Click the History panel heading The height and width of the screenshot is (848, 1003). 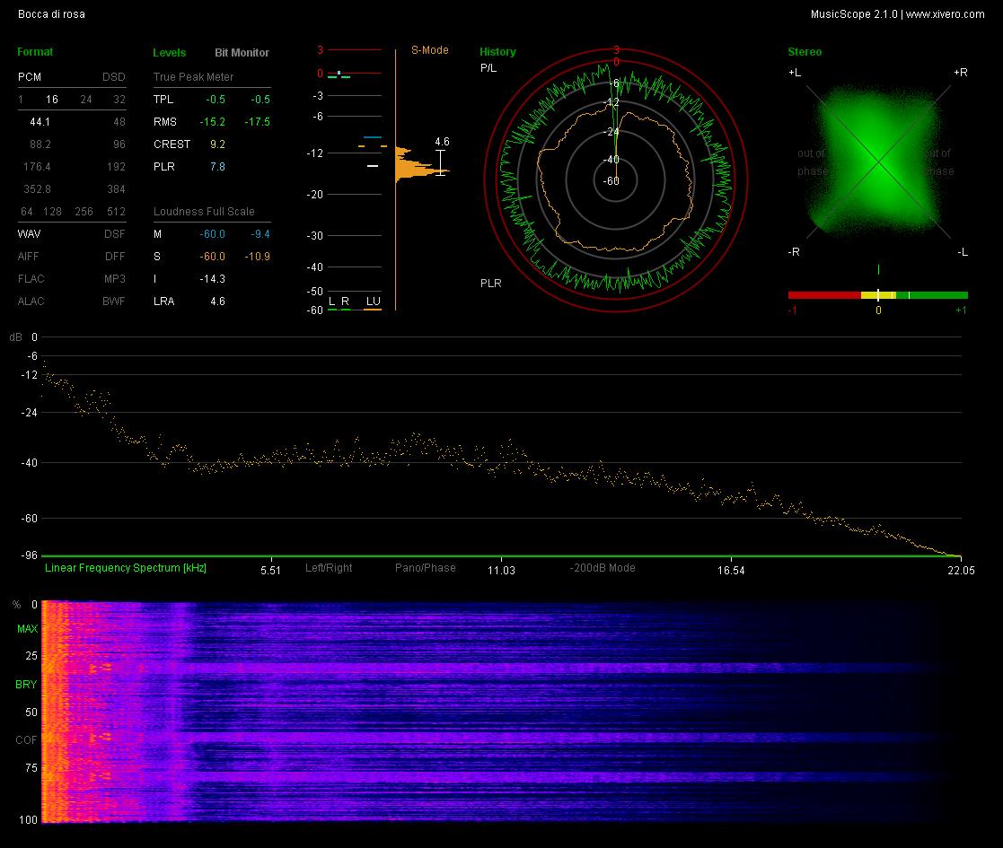497,52
